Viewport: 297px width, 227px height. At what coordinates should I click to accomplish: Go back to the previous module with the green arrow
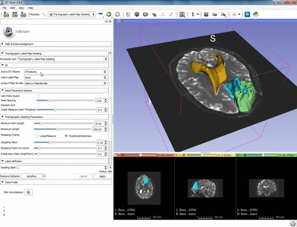(108, 15)
